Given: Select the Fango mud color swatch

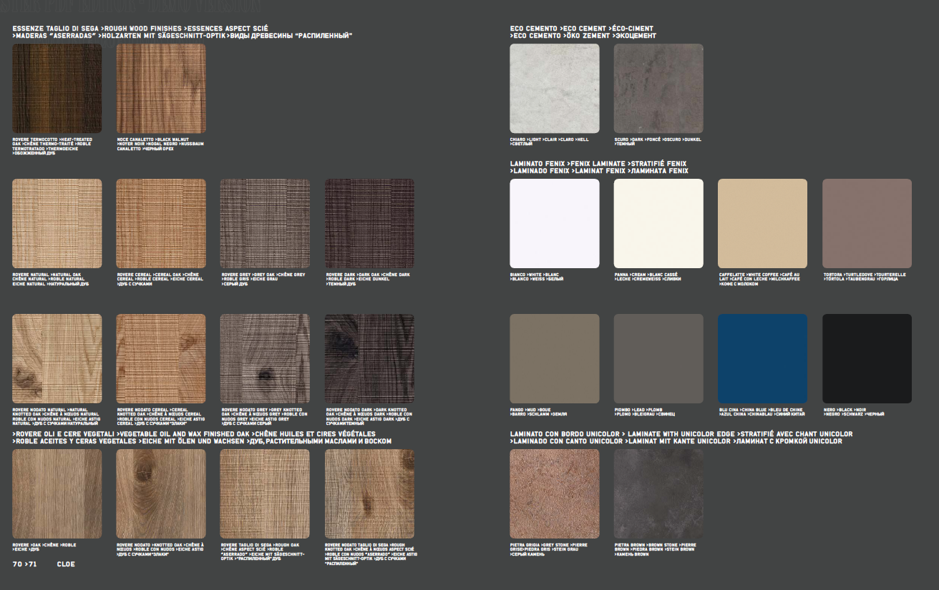Looking at the screenshot, I should (x=555, y=358).
